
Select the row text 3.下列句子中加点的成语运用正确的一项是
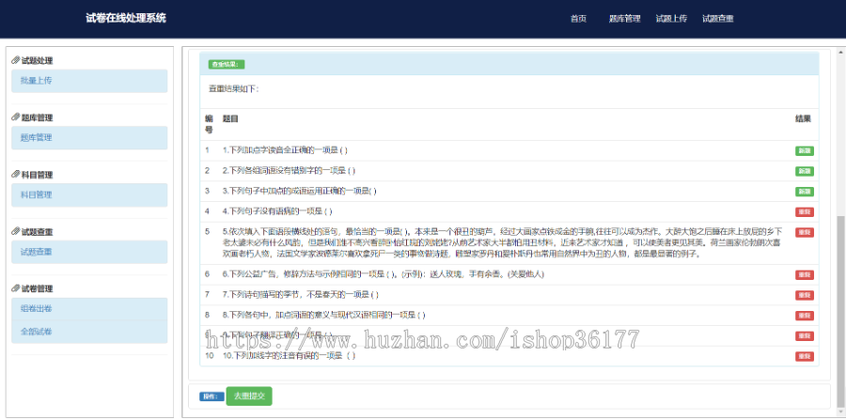click(300, 191)
